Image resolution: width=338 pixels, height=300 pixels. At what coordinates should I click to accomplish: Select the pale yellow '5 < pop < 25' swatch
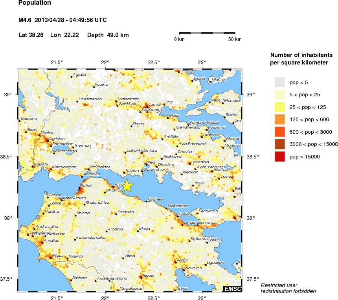tap(279, 94)
